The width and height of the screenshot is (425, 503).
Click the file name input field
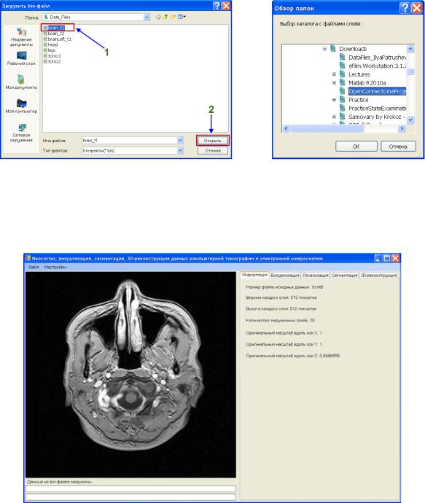[130, 141]
